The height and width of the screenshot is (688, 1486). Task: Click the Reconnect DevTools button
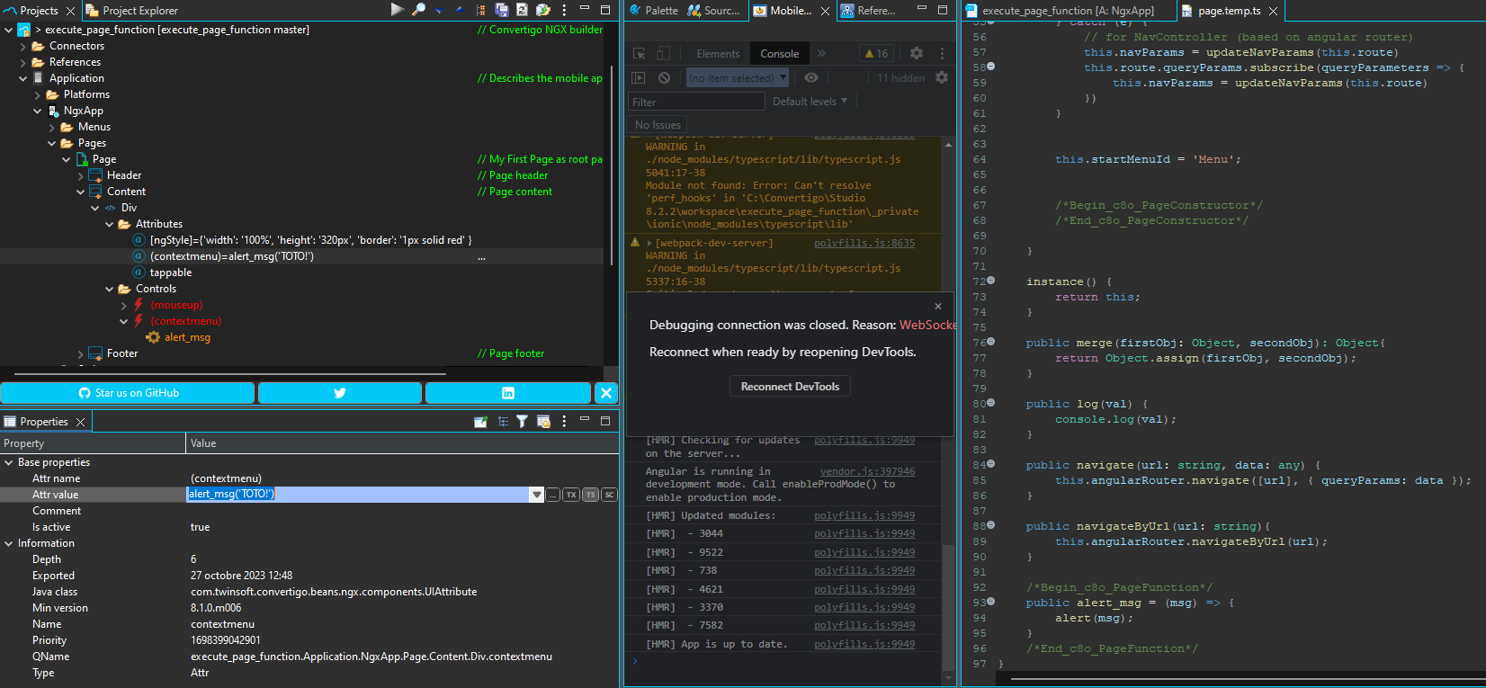[x=790, y=387]
